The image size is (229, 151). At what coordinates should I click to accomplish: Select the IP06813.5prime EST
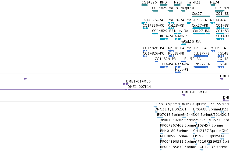tap(155, 107)
